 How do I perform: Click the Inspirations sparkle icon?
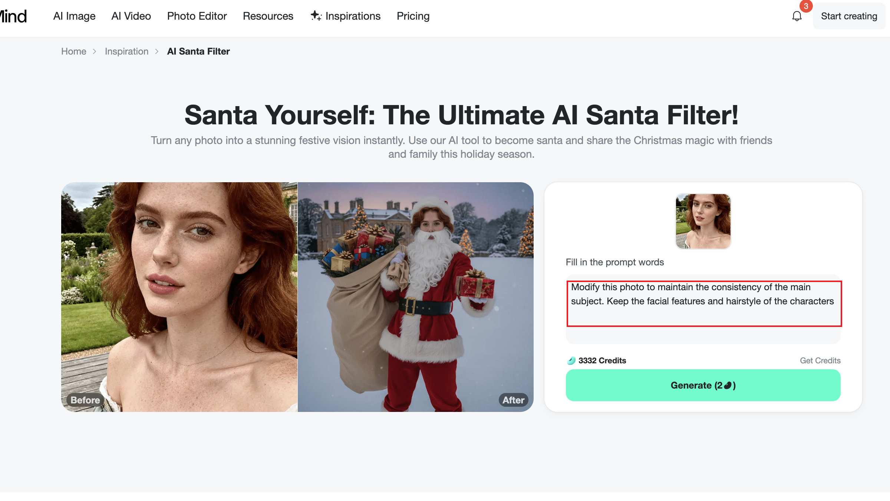(x=316, y=16)
